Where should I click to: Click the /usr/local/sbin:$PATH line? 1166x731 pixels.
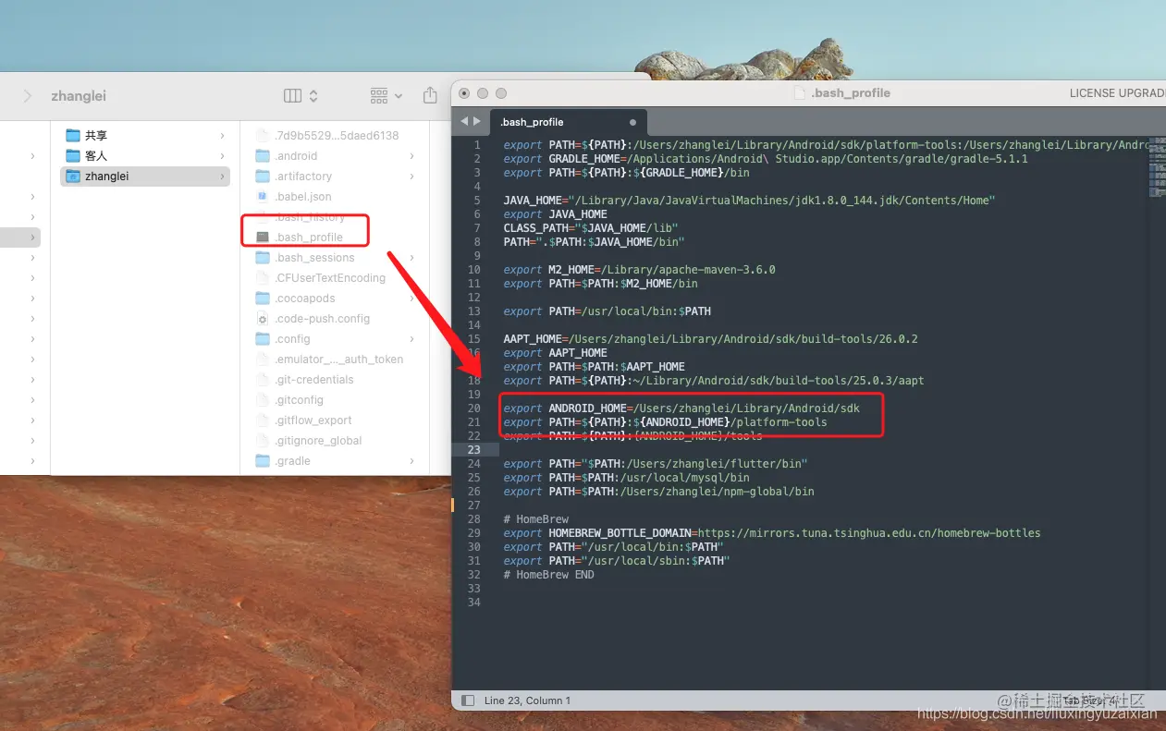[x=617, y=561]
